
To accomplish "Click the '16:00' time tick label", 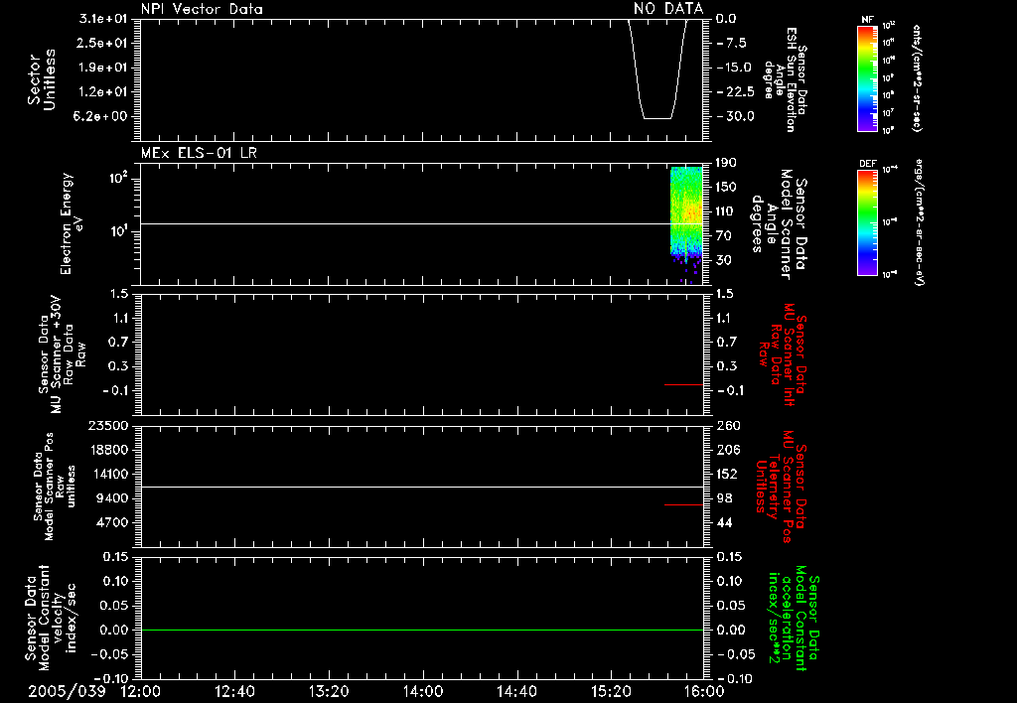I will click(x=704, y=691).
